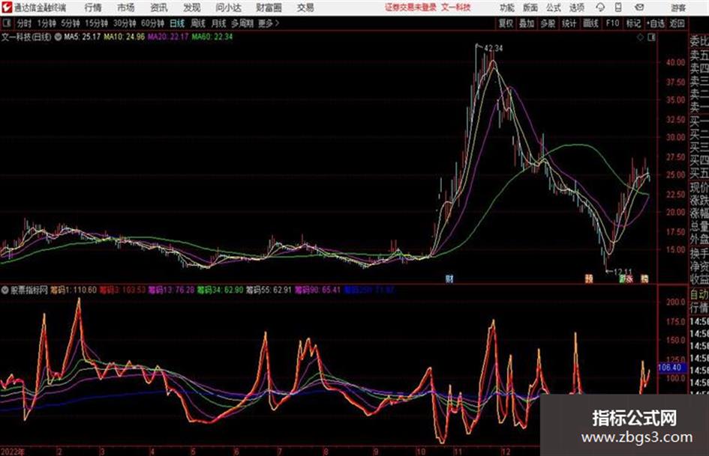Select the 周线 weekly period tab
The height and width of the screenshot is (456, 709).
198,23
